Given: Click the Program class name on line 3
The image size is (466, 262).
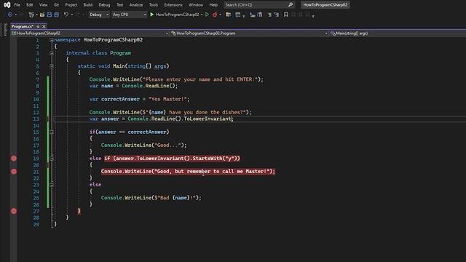Looking at the screenshot, I should pyautogui.click(x=120, y=53).
